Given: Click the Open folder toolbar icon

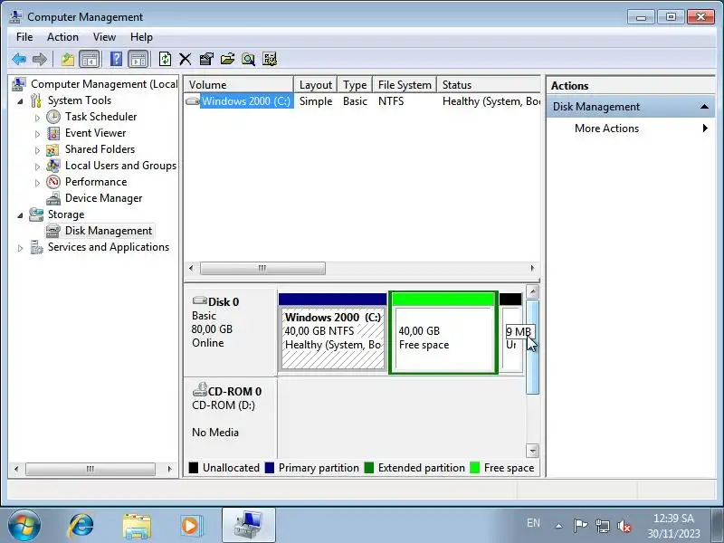Looking at the screenshot, I should coord(228,59).
